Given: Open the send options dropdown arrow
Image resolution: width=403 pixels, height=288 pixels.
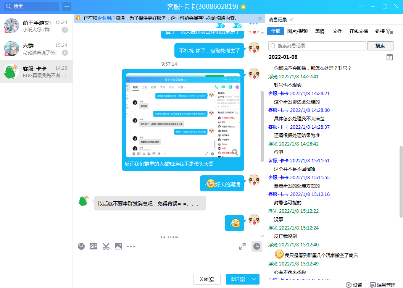Looking at the screenshot, I should click(254, 279).
